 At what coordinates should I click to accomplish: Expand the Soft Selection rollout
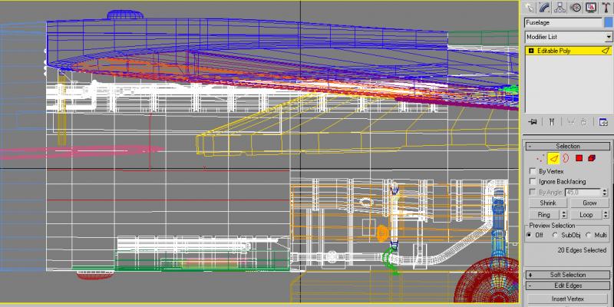tap(568, 275)
